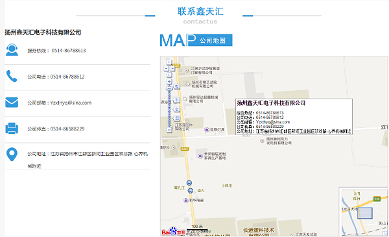This screenshot has width=389, height=237.
Task: Click the service hotline headset icon
Action: pyautogui.click(x=12, y=50)
